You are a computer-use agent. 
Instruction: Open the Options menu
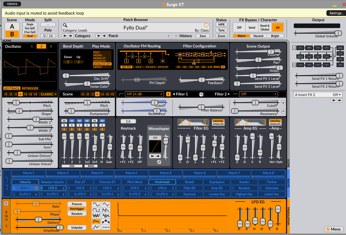tap(12, 4)
